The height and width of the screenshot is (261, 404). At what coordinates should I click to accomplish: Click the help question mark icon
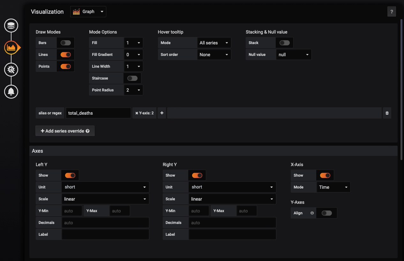[x=392, y=12]
